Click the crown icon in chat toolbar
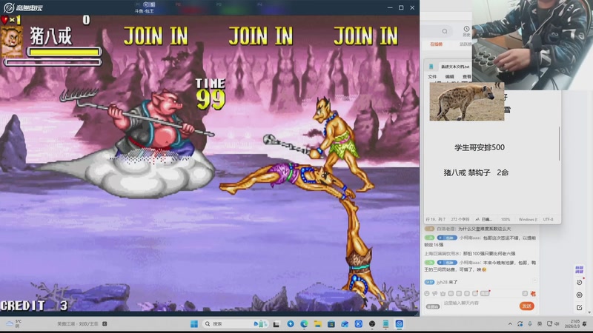This screenshot has height=333, width=593. (x=443, y=293)
